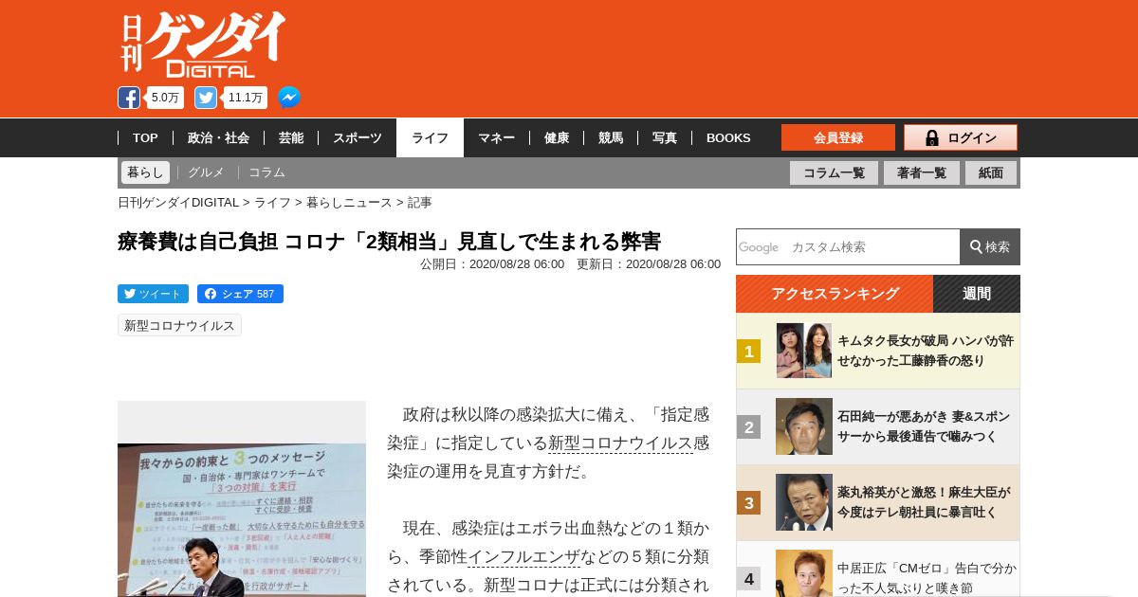Screen dimensions: 1138x597
Task: Click the 更新日 2020/08/28 06:00 text
Action: 649,264
